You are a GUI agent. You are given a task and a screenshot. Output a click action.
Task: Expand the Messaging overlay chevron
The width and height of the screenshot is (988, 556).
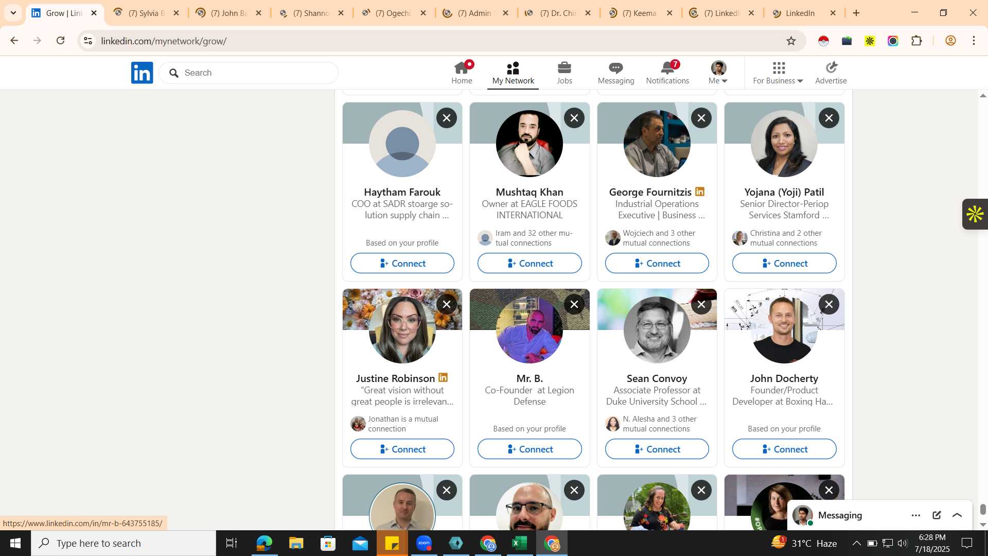coord(957,515)
